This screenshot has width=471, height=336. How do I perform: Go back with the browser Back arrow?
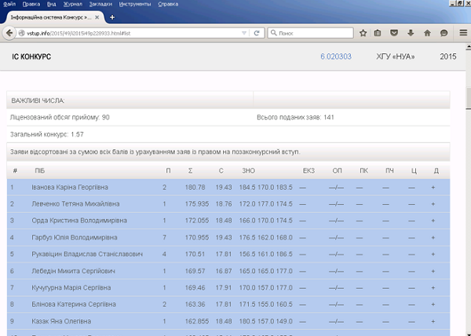(9, 33)
